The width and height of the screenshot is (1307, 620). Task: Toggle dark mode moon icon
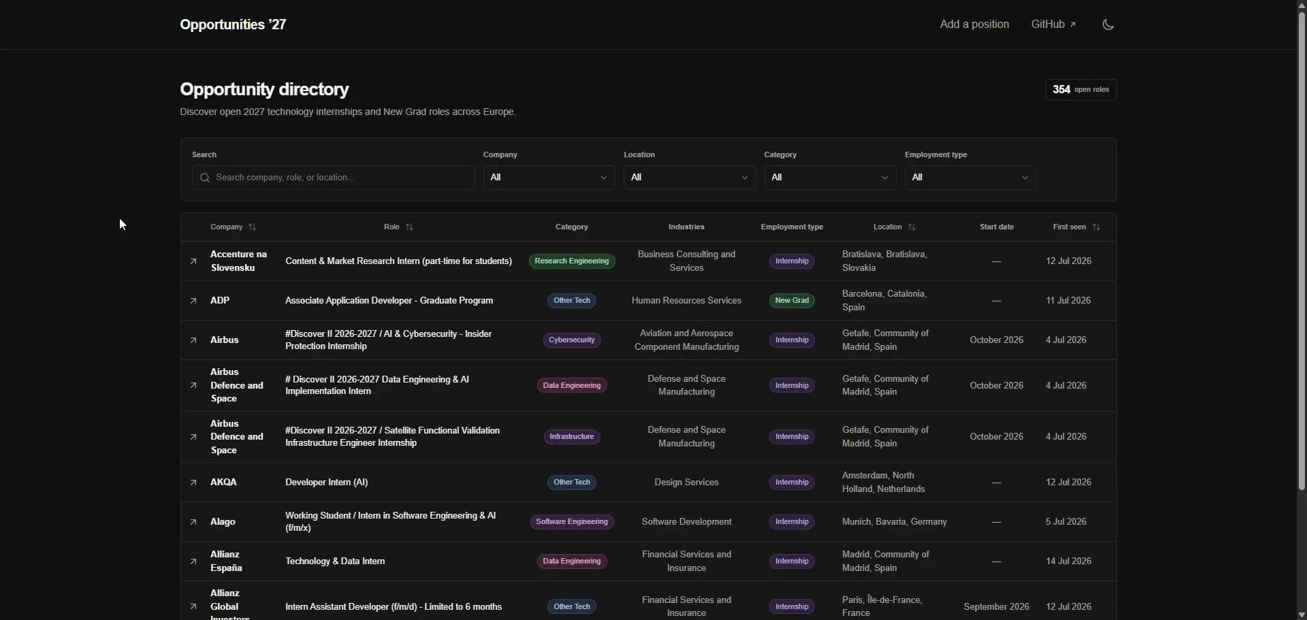click(1108, 25)
